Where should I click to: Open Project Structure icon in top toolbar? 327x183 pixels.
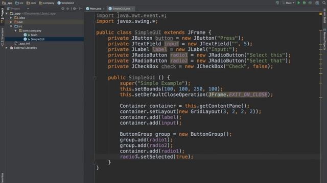coord(317,3)
